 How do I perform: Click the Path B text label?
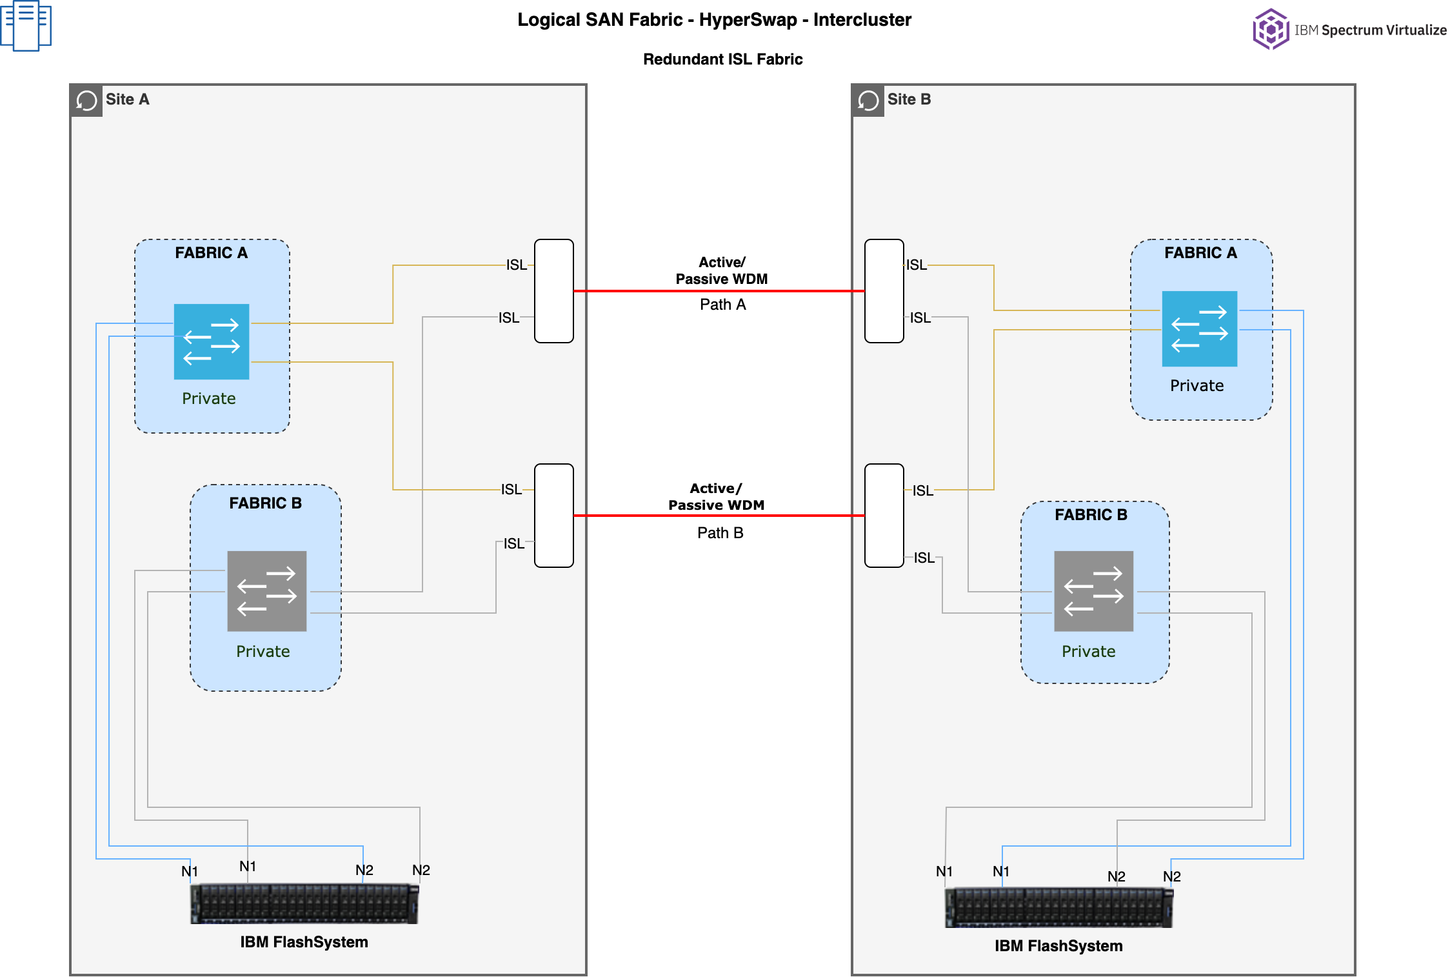[x=720, y=533]
